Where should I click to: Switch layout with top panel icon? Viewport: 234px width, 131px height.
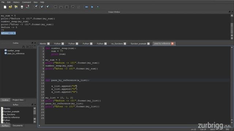55,7
